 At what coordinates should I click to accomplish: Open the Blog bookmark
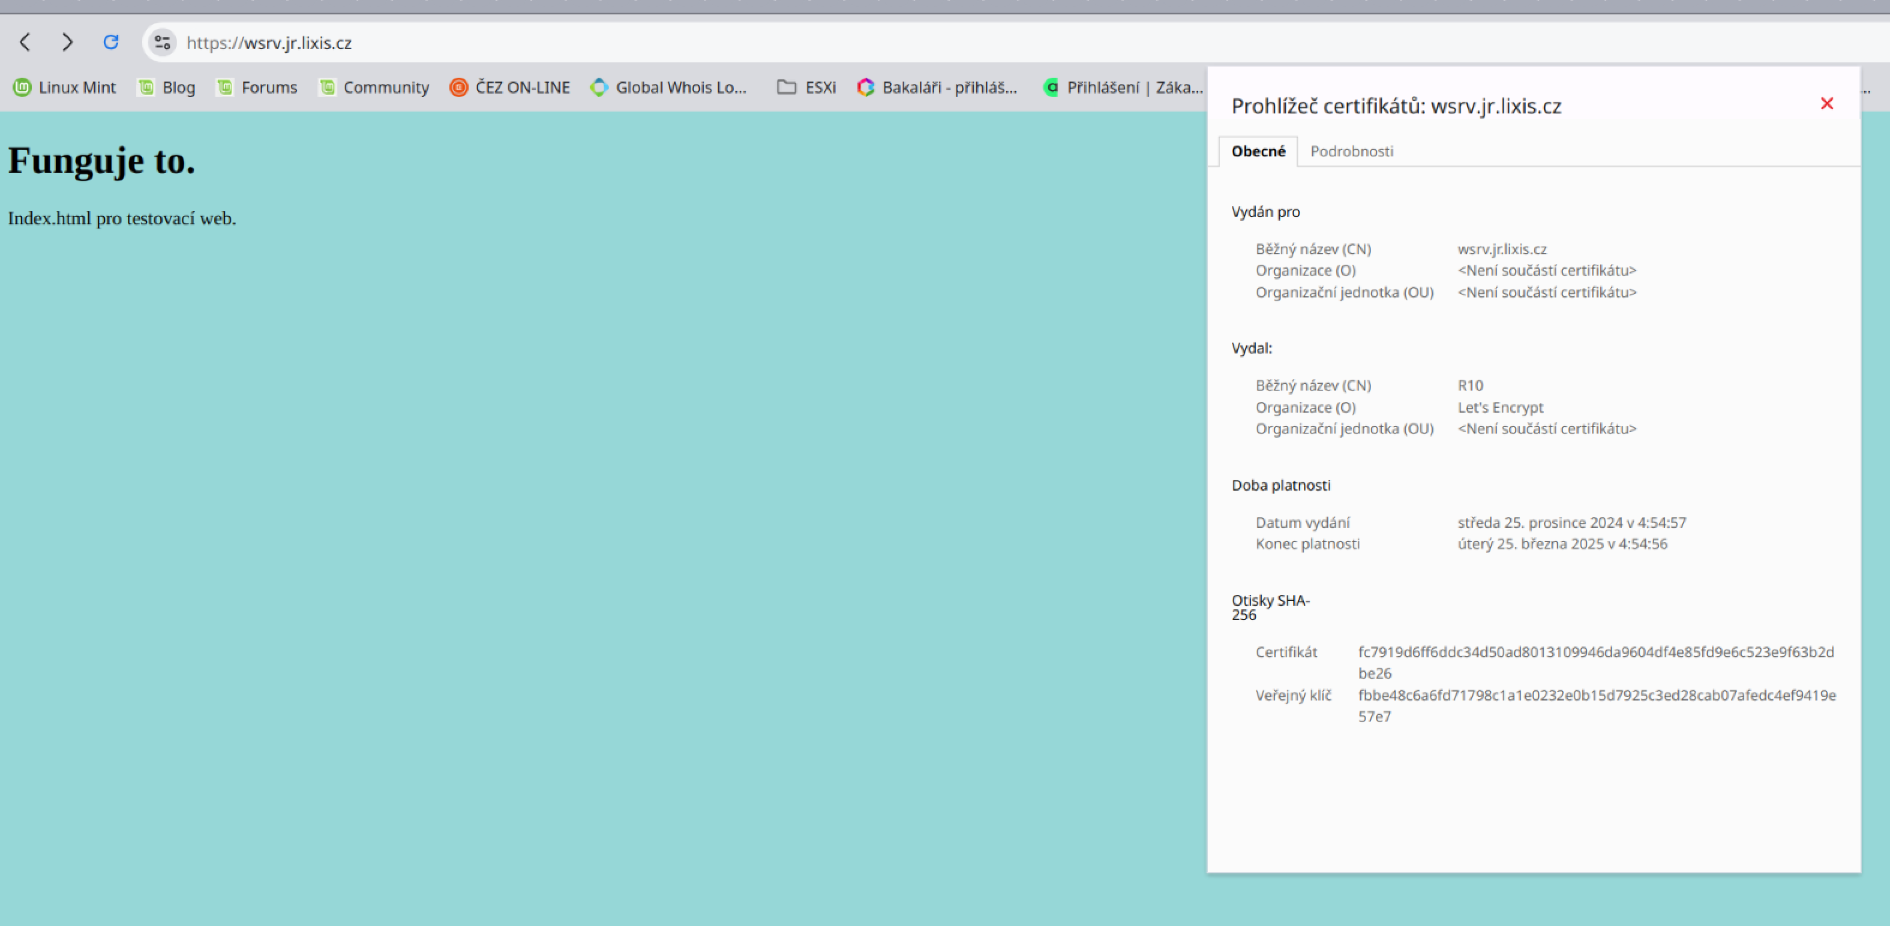(x=167, y=87)
